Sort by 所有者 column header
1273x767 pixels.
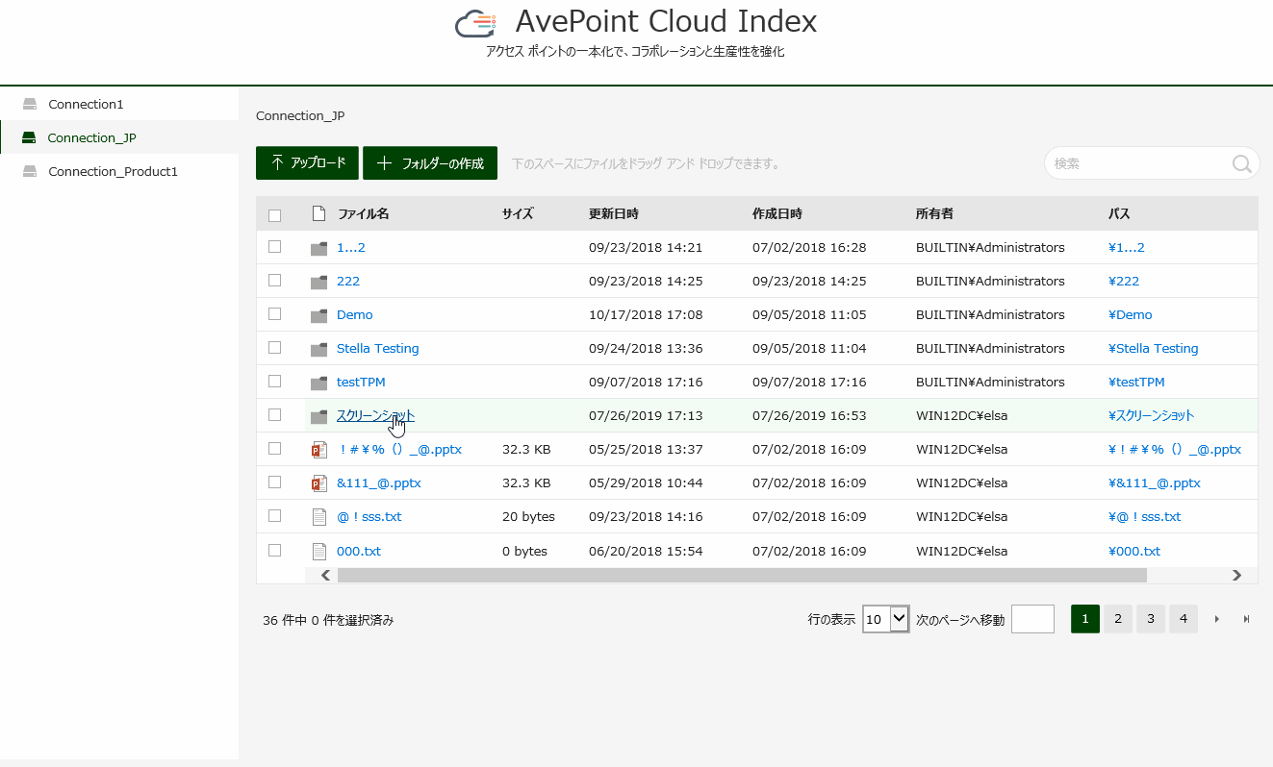pos(934,213)
